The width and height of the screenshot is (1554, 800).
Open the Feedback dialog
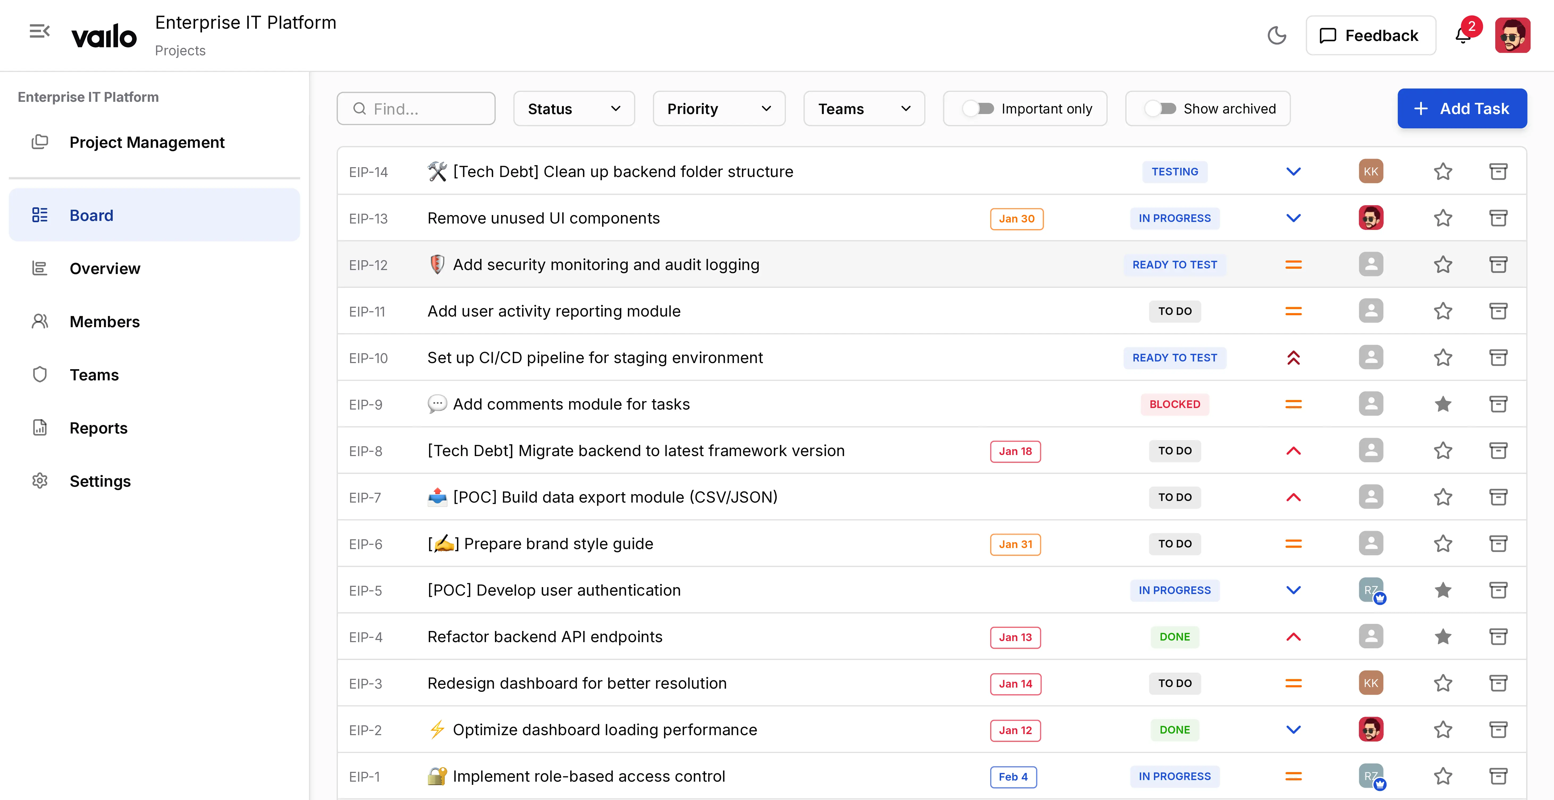coord(1371,35)
